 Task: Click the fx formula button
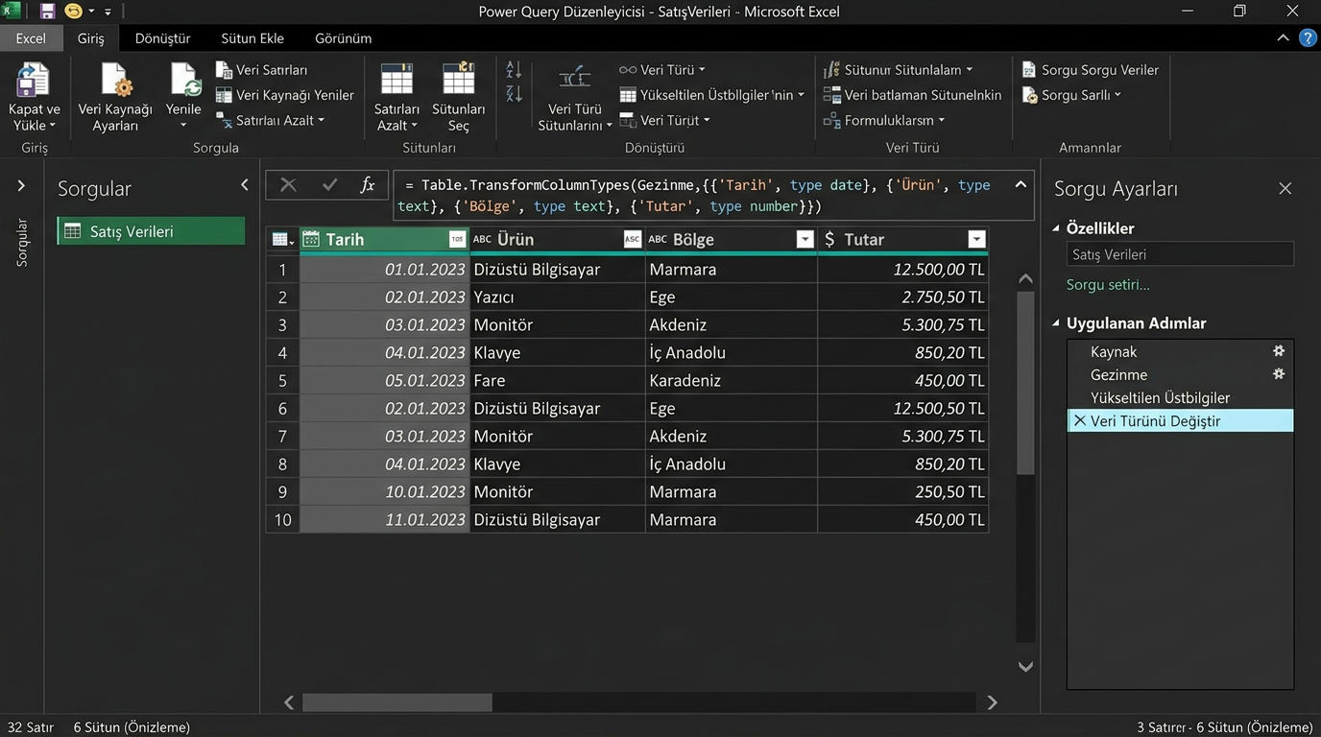tap(367, 185)
